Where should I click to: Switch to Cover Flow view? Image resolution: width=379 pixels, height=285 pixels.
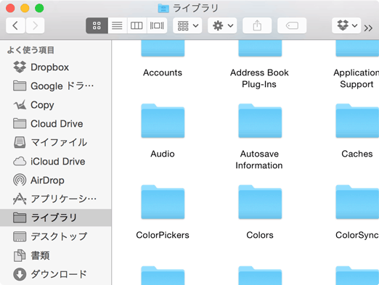[x=157, y=25]
